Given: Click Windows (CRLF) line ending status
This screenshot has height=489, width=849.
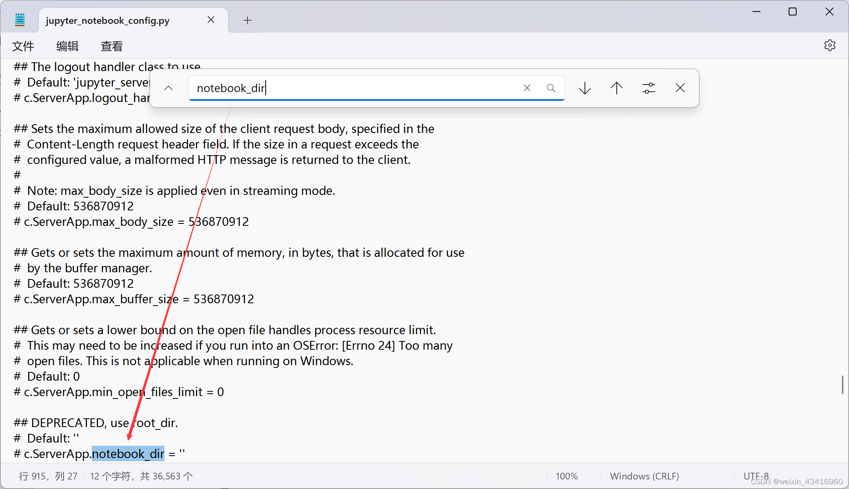Looking at the screenshot, I should click(644, 476).
